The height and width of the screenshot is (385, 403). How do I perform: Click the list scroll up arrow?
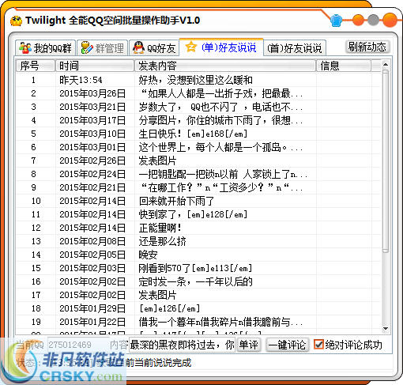point(386,65)
